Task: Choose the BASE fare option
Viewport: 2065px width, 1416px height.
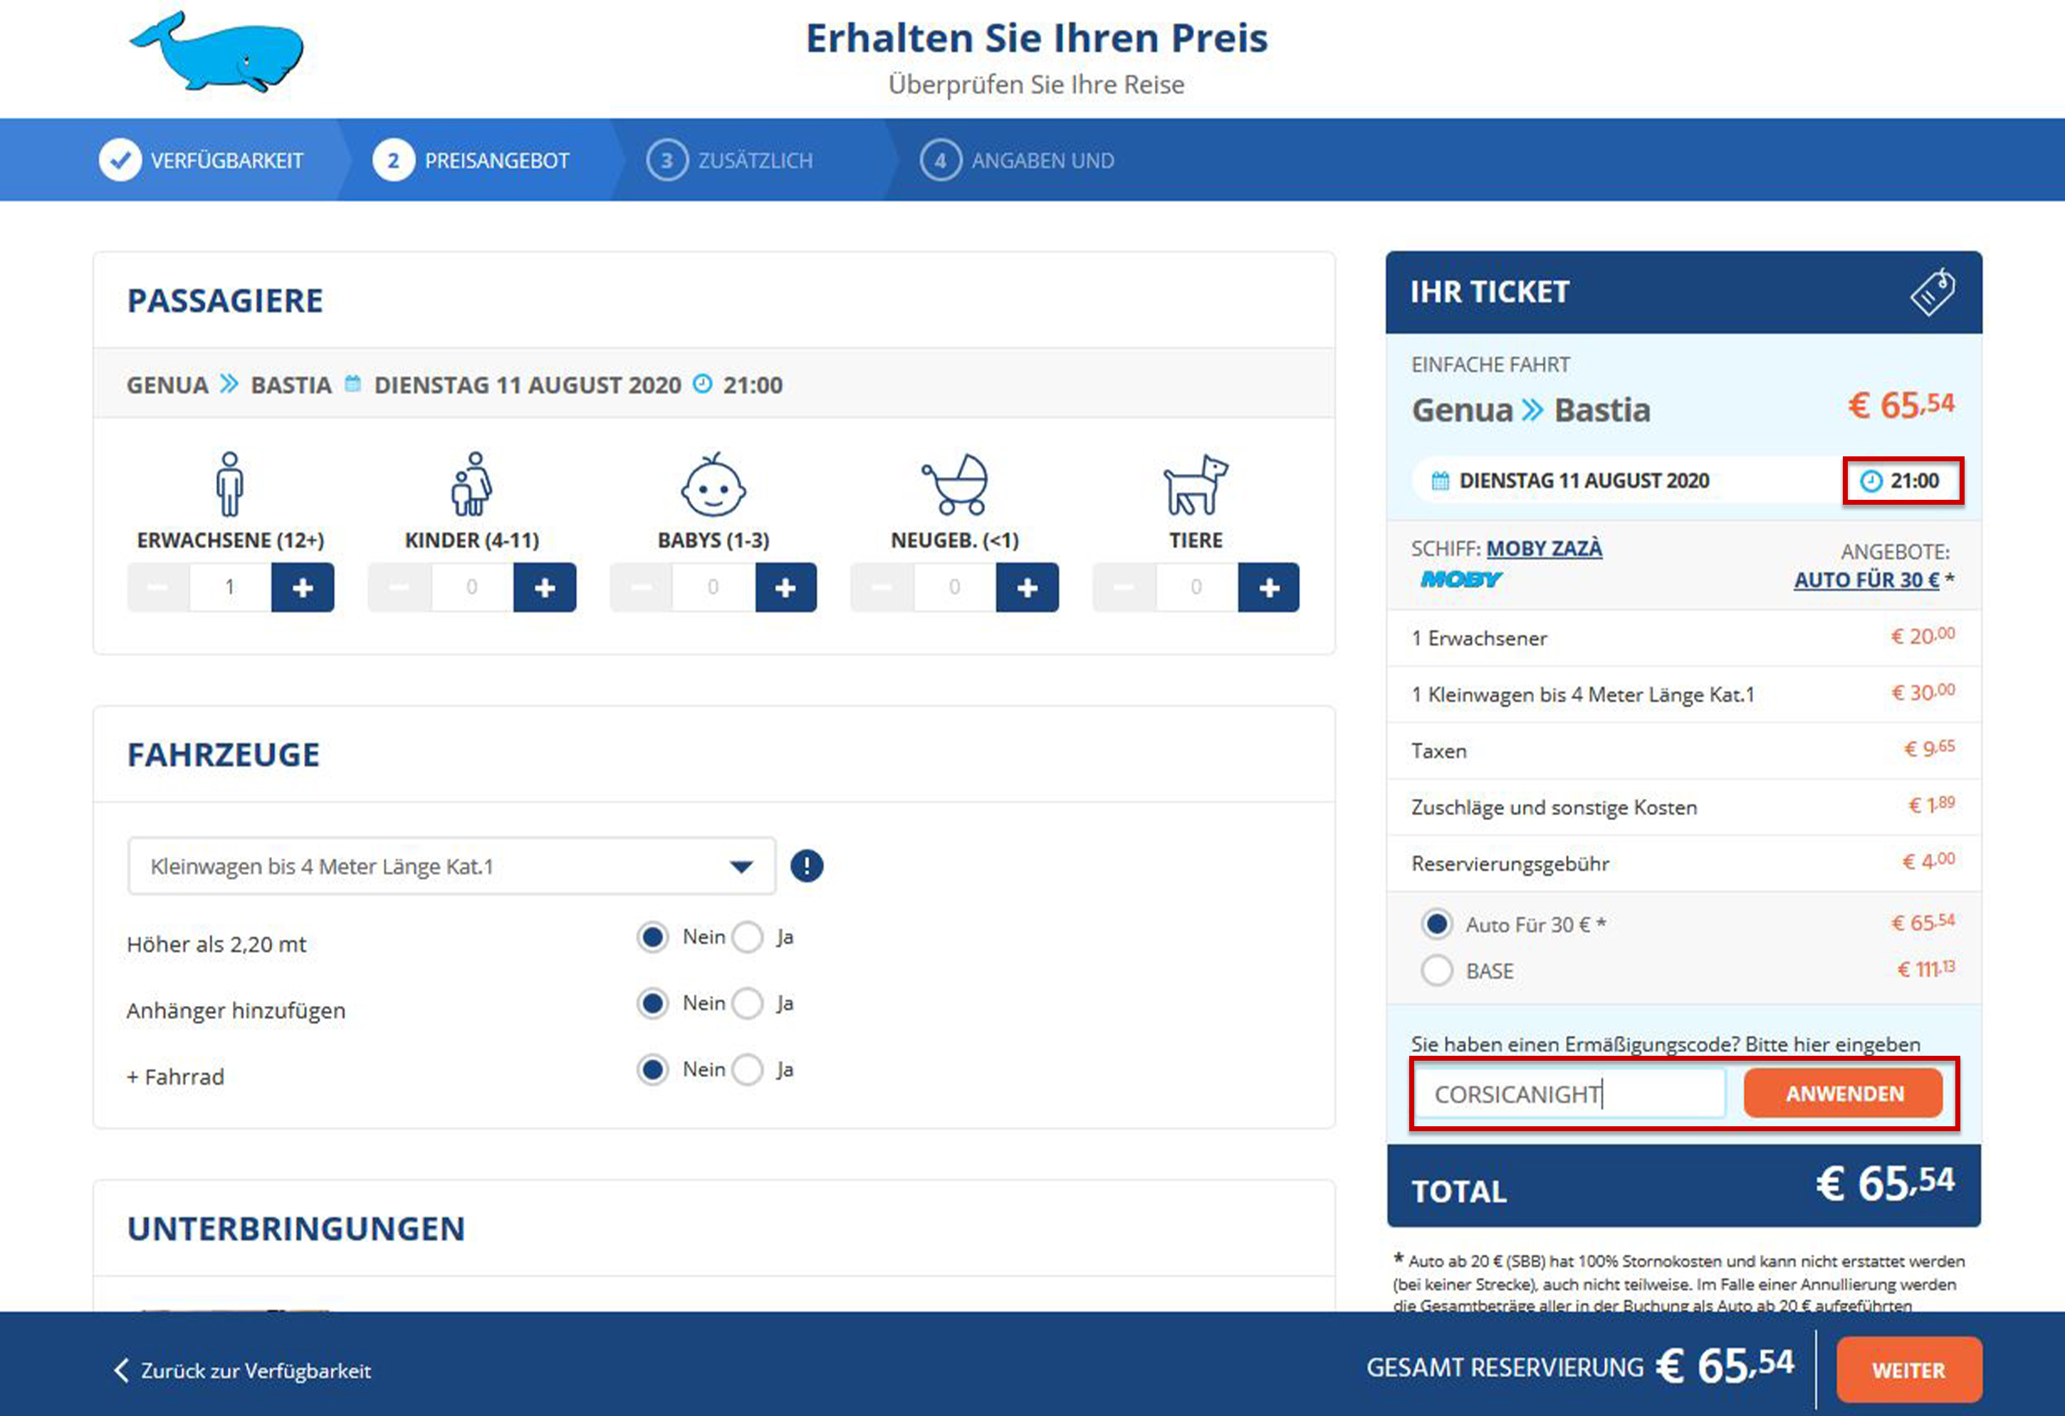Action: [1437, 970]
